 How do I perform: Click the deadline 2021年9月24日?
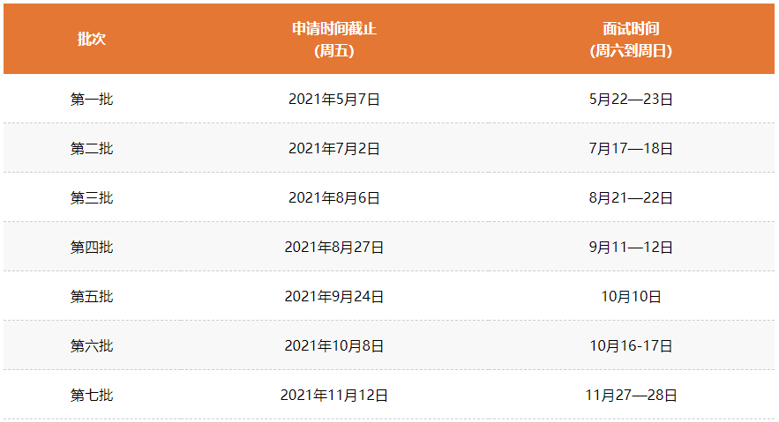coord(333,297)
